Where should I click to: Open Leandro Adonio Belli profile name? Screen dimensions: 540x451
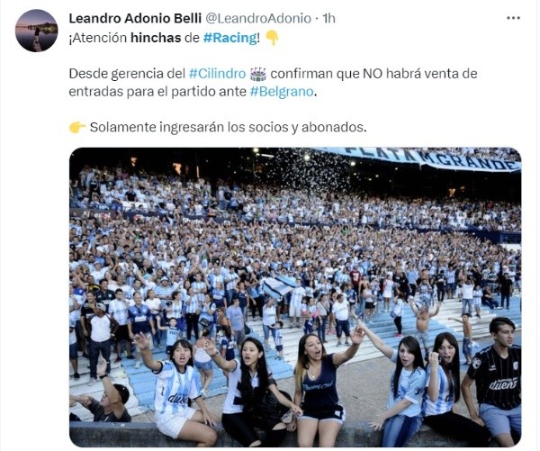135,18
